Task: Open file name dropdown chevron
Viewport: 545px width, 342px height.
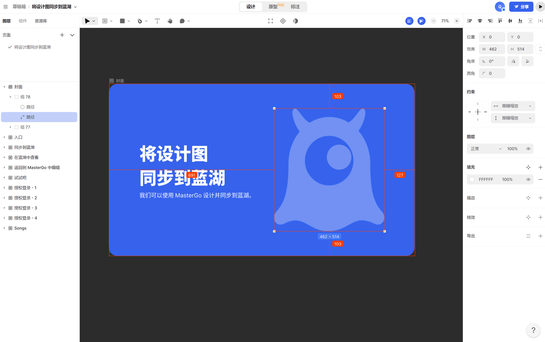Action: click(75, 7)
